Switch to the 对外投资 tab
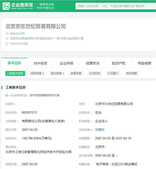This screenshot has width=156, height=169. coord(40,63)
